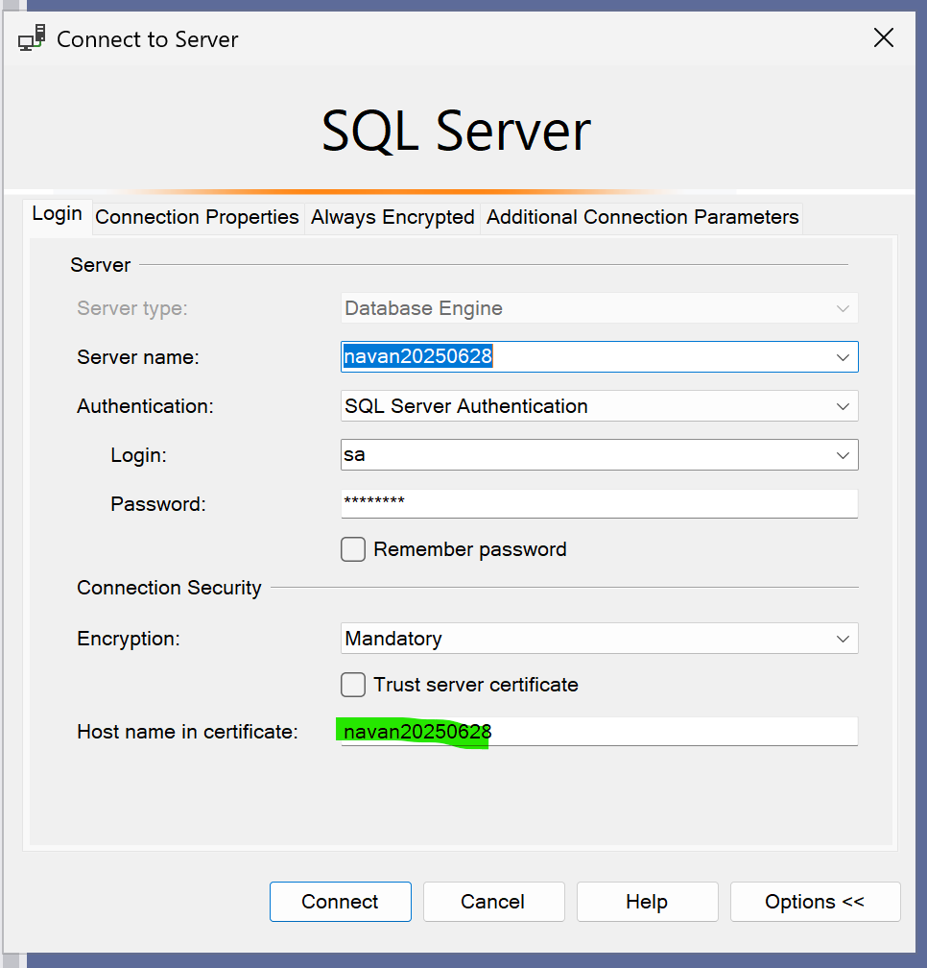Enable the Remember password checkbox
The width and height of the screenshot is (927, 968).
tap(353, 549)
